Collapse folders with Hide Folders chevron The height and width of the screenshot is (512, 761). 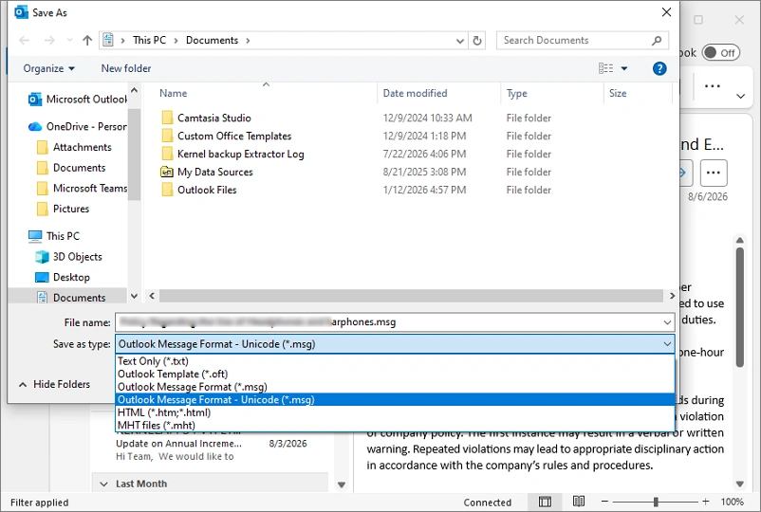coord(23,385)
